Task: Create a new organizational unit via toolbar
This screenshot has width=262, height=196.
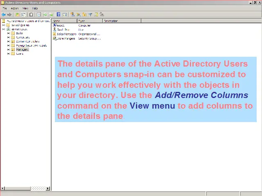Action: click(84, 15)
